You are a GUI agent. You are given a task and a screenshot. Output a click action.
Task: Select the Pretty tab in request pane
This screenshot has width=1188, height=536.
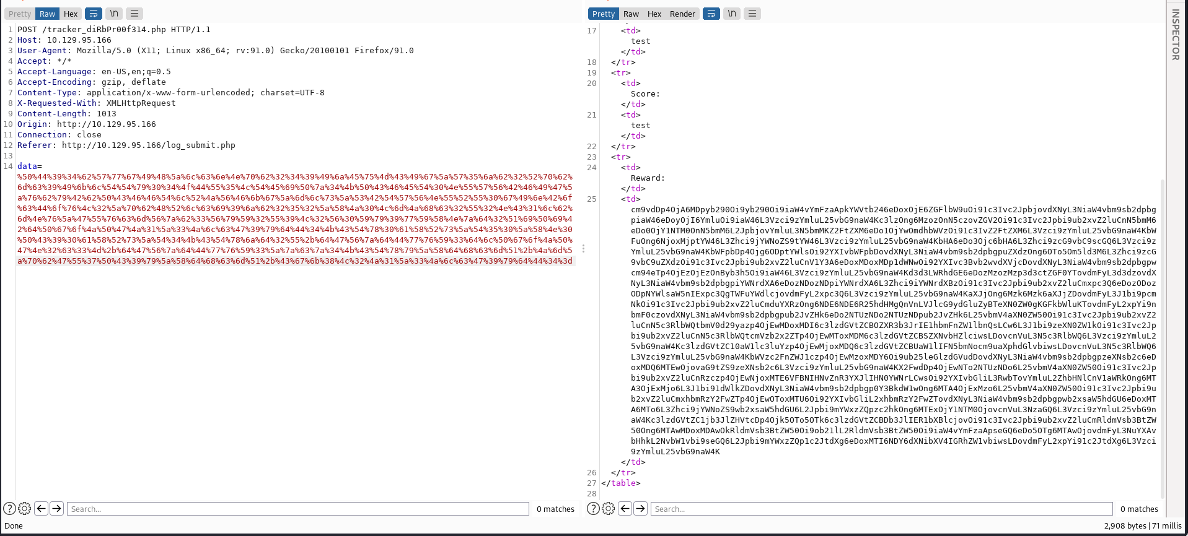pyautogui.click(x=20, y=14)
